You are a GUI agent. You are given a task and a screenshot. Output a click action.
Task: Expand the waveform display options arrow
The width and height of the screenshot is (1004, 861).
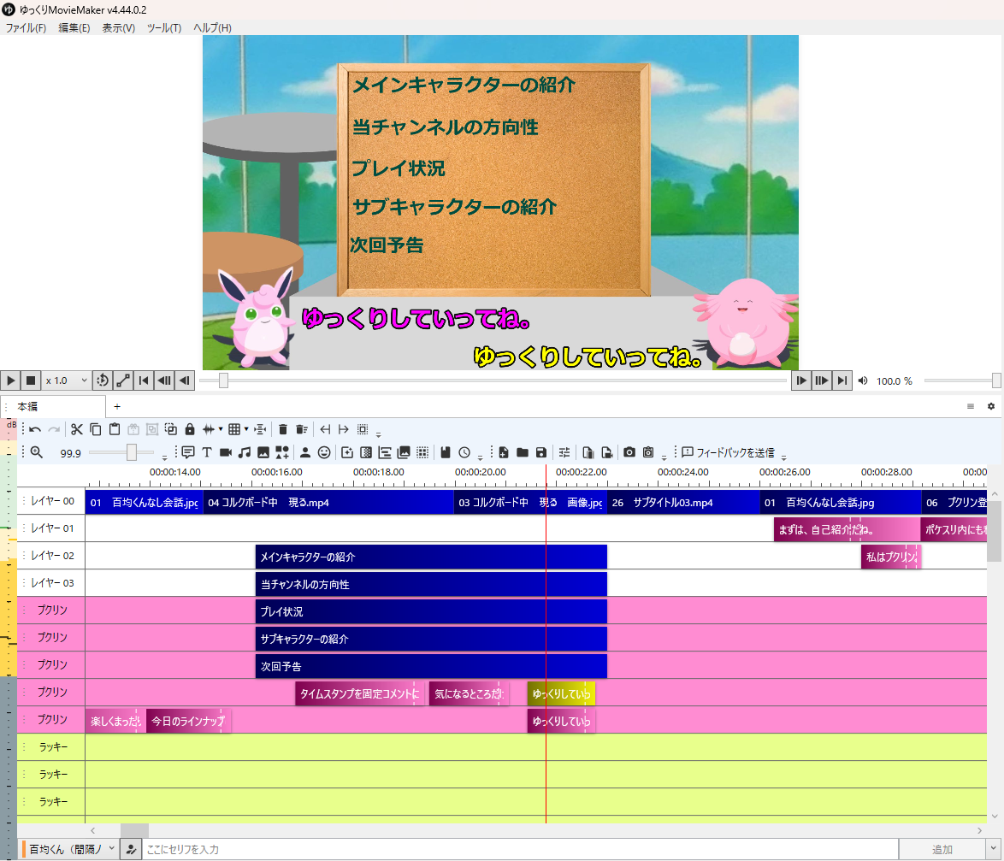click(221, 429)
